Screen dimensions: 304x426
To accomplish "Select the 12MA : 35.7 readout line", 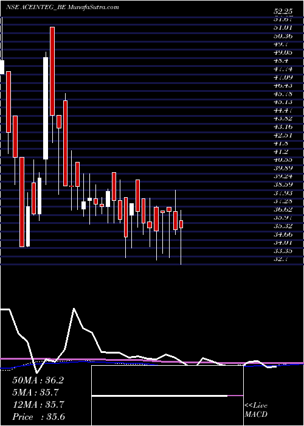I will click(38, 405).
